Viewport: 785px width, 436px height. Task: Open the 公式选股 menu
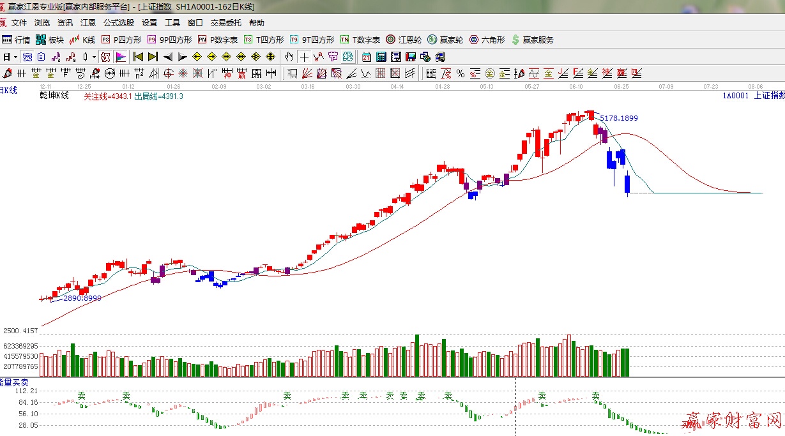[119, 23]
